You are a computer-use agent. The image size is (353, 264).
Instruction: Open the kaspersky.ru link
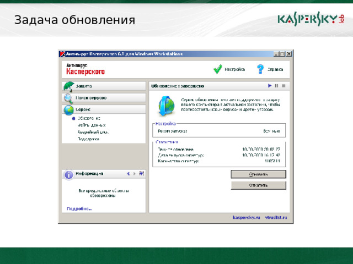(246, 217)
